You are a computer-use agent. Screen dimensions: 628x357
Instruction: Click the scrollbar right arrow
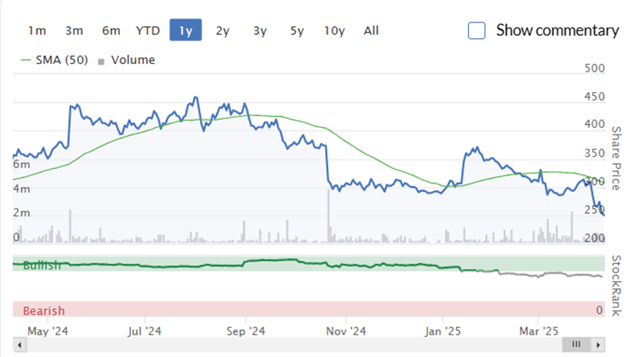pyautogui.click(x=598, y=344)
